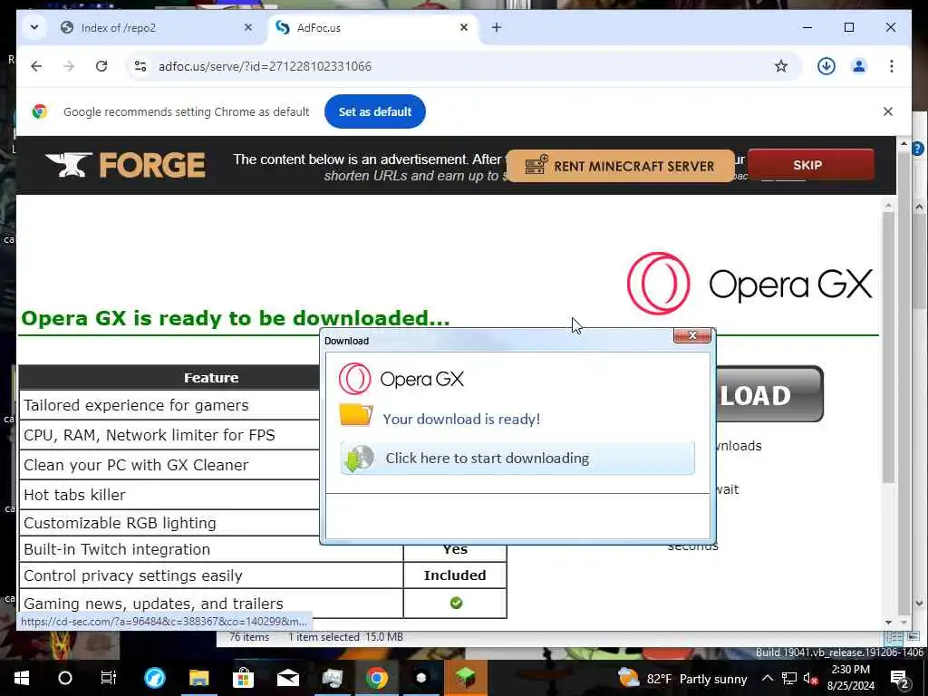The width and height of the screenshot is (928, 696).
Task: Click 'Opera GX is ready to be downloaded' heading
Action: 236,318
